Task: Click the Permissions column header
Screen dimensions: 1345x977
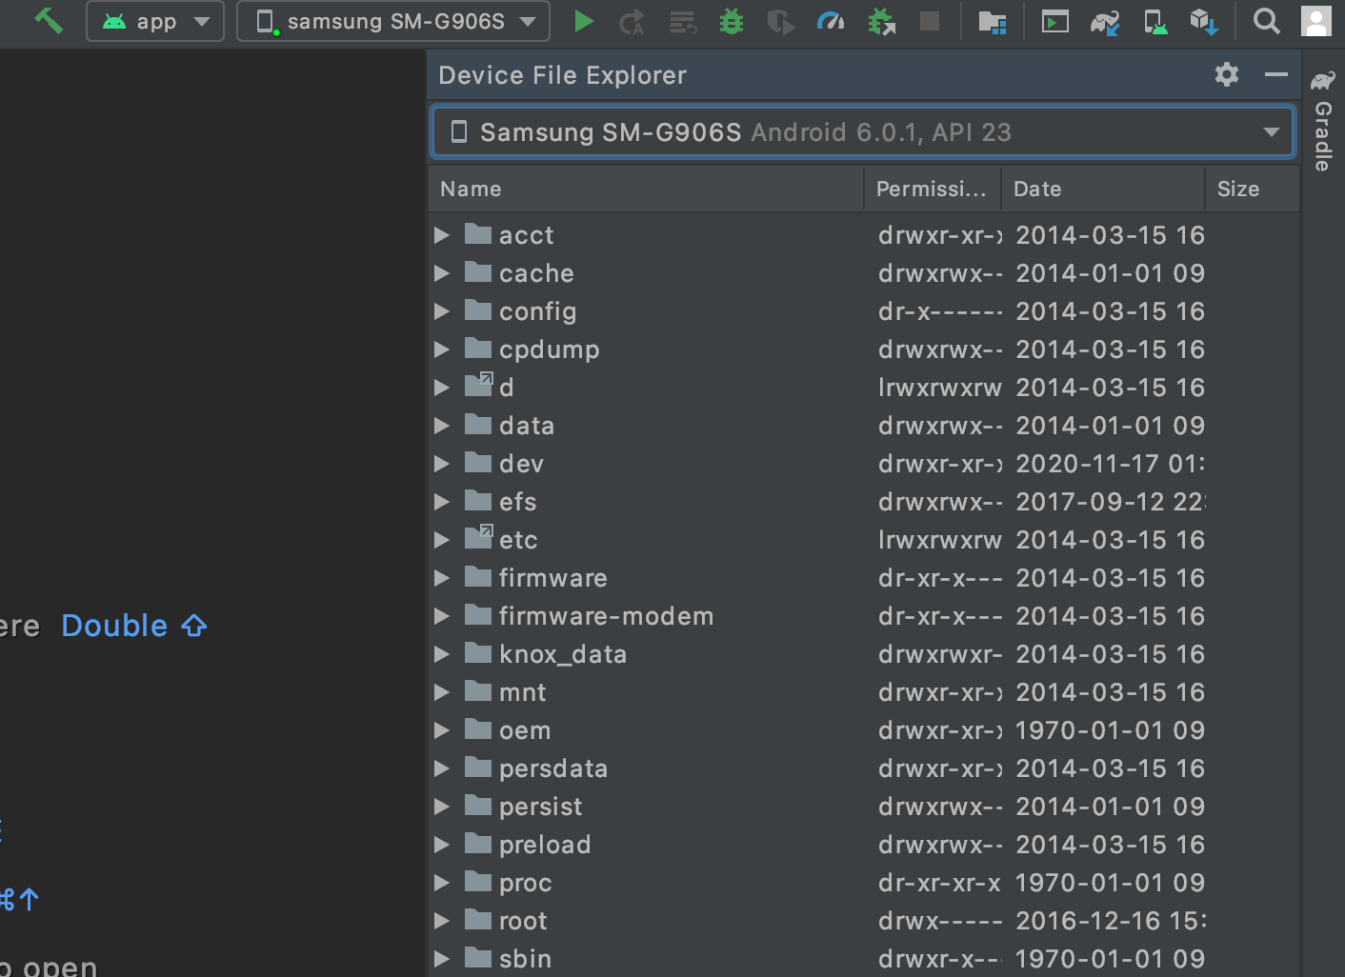Action: 932,189
